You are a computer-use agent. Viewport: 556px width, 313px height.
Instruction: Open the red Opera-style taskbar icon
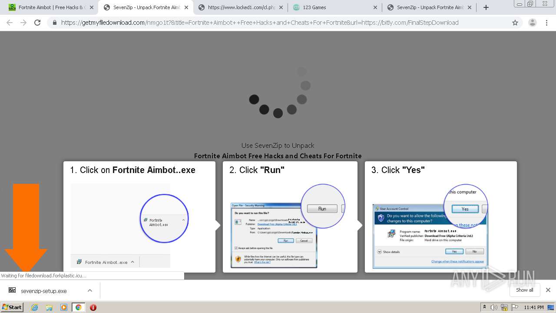pyautogui.click(x=93, y=307)
